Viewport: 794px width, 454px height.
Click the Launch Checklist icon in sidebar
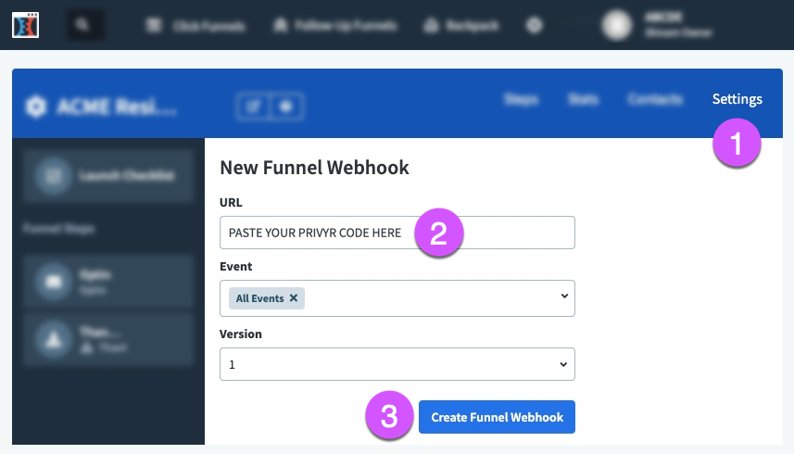[54, 174]
